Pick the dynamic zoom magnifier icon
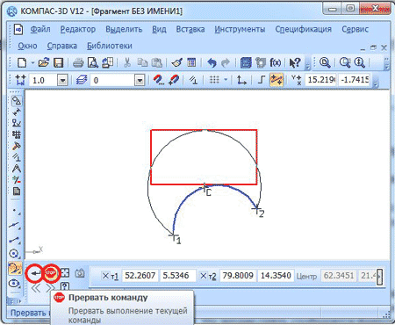 tap(359, 62)
